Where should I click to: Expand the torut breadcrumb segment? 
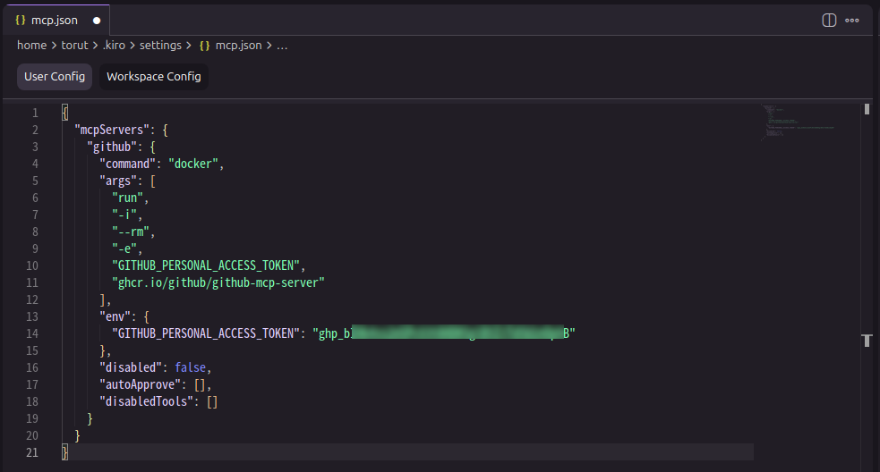click(74, 45)
